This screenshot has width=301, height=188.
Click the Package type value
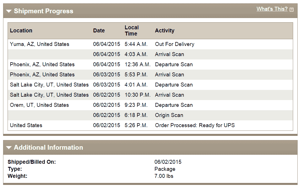[165, 169]
